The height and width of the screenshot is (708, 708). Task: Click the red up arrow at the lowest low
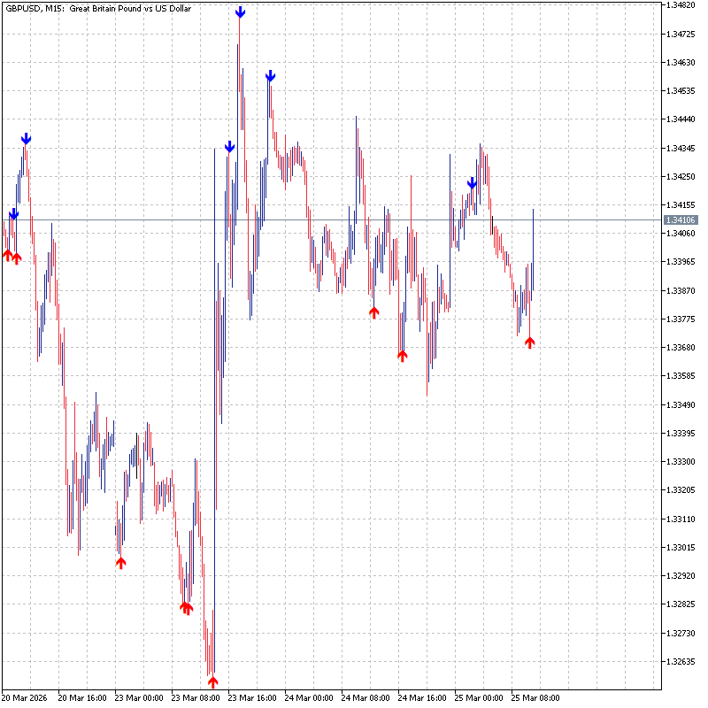pyautogui.click(x=212, y=681)
